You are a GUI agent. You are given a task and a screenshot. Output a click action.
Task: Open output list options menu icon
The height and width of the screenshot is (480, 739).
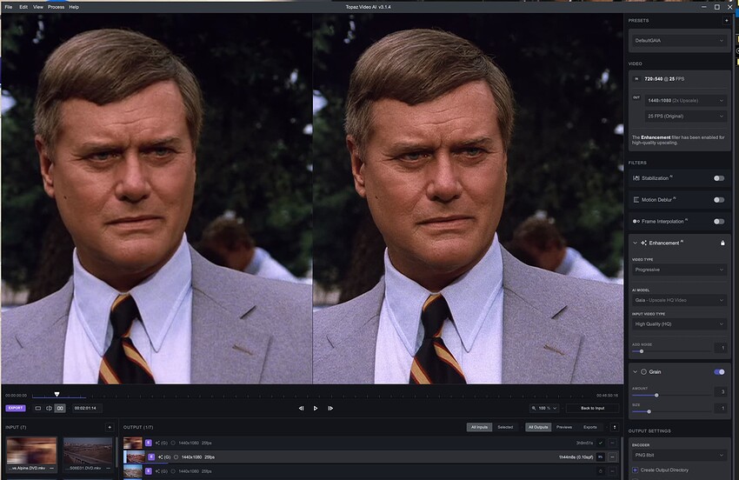(614, 427)
